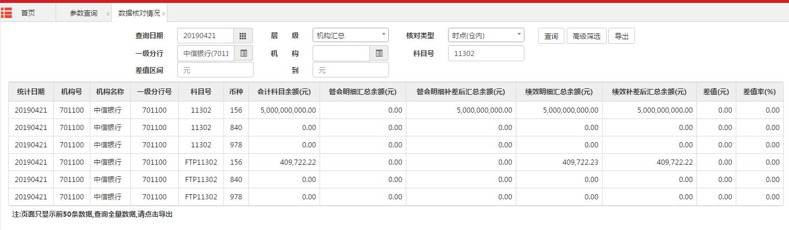The image size is (789, 230).
Task: Click the 导出 export button
Action: [x=622, y=36]
